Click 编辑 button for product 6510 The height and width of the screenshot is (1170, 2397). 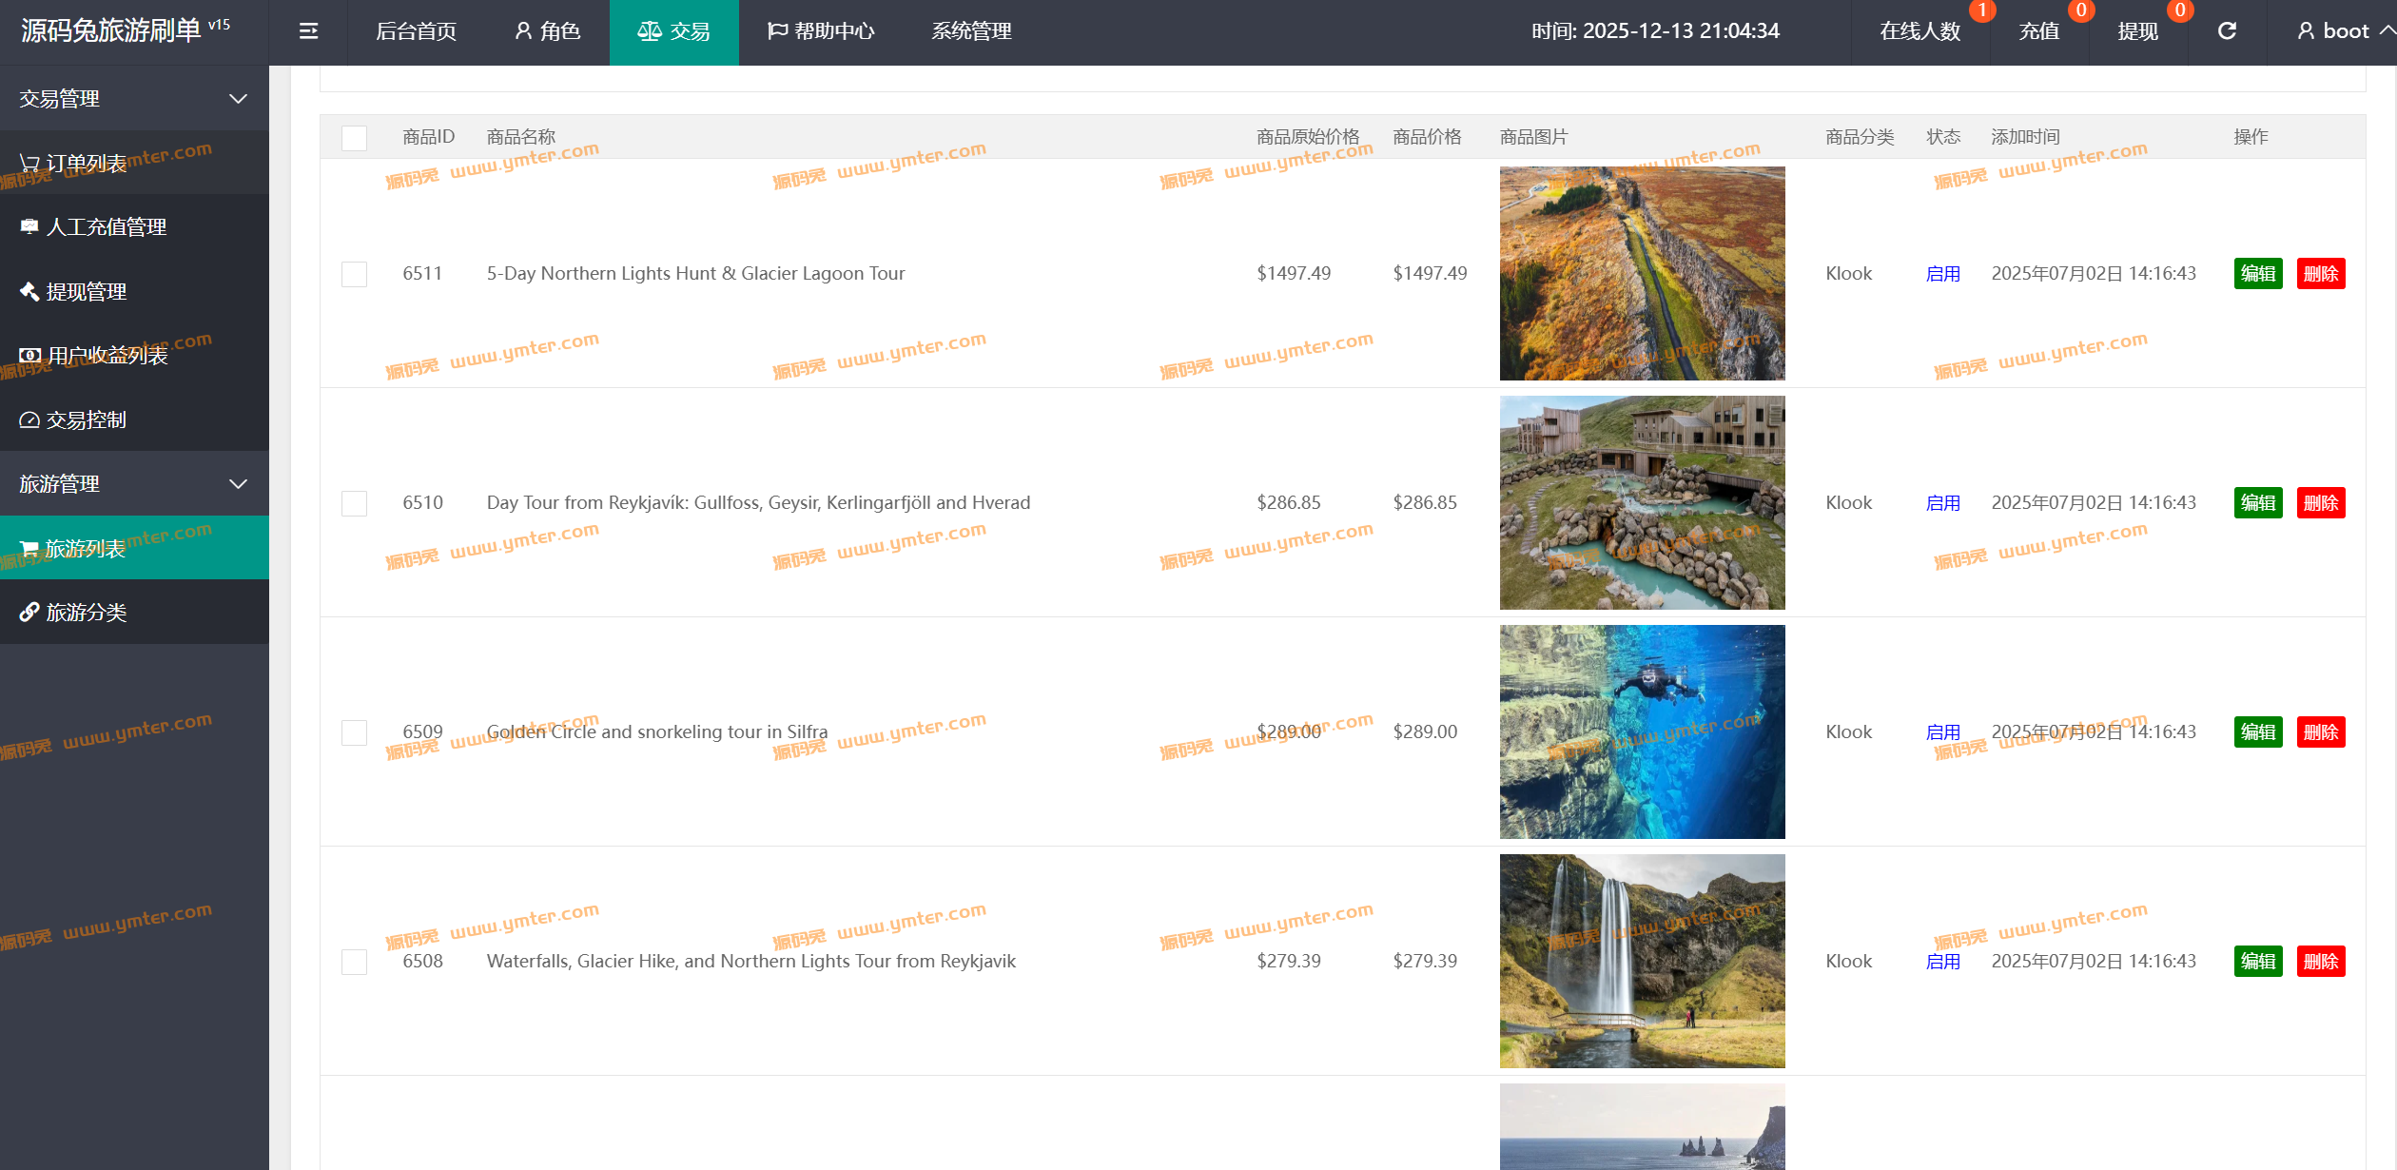pos(2257,503)
